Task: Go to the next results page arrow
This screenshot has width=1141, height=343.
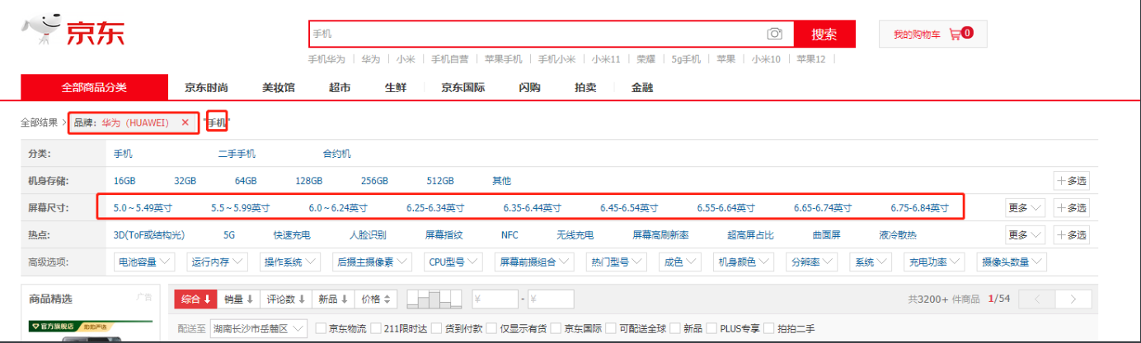Action: (1073, 299)
